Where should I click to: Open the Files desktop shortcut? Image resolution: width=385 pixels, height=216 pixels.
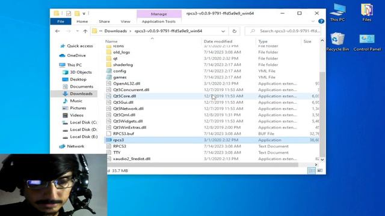(x=366, y=12)
